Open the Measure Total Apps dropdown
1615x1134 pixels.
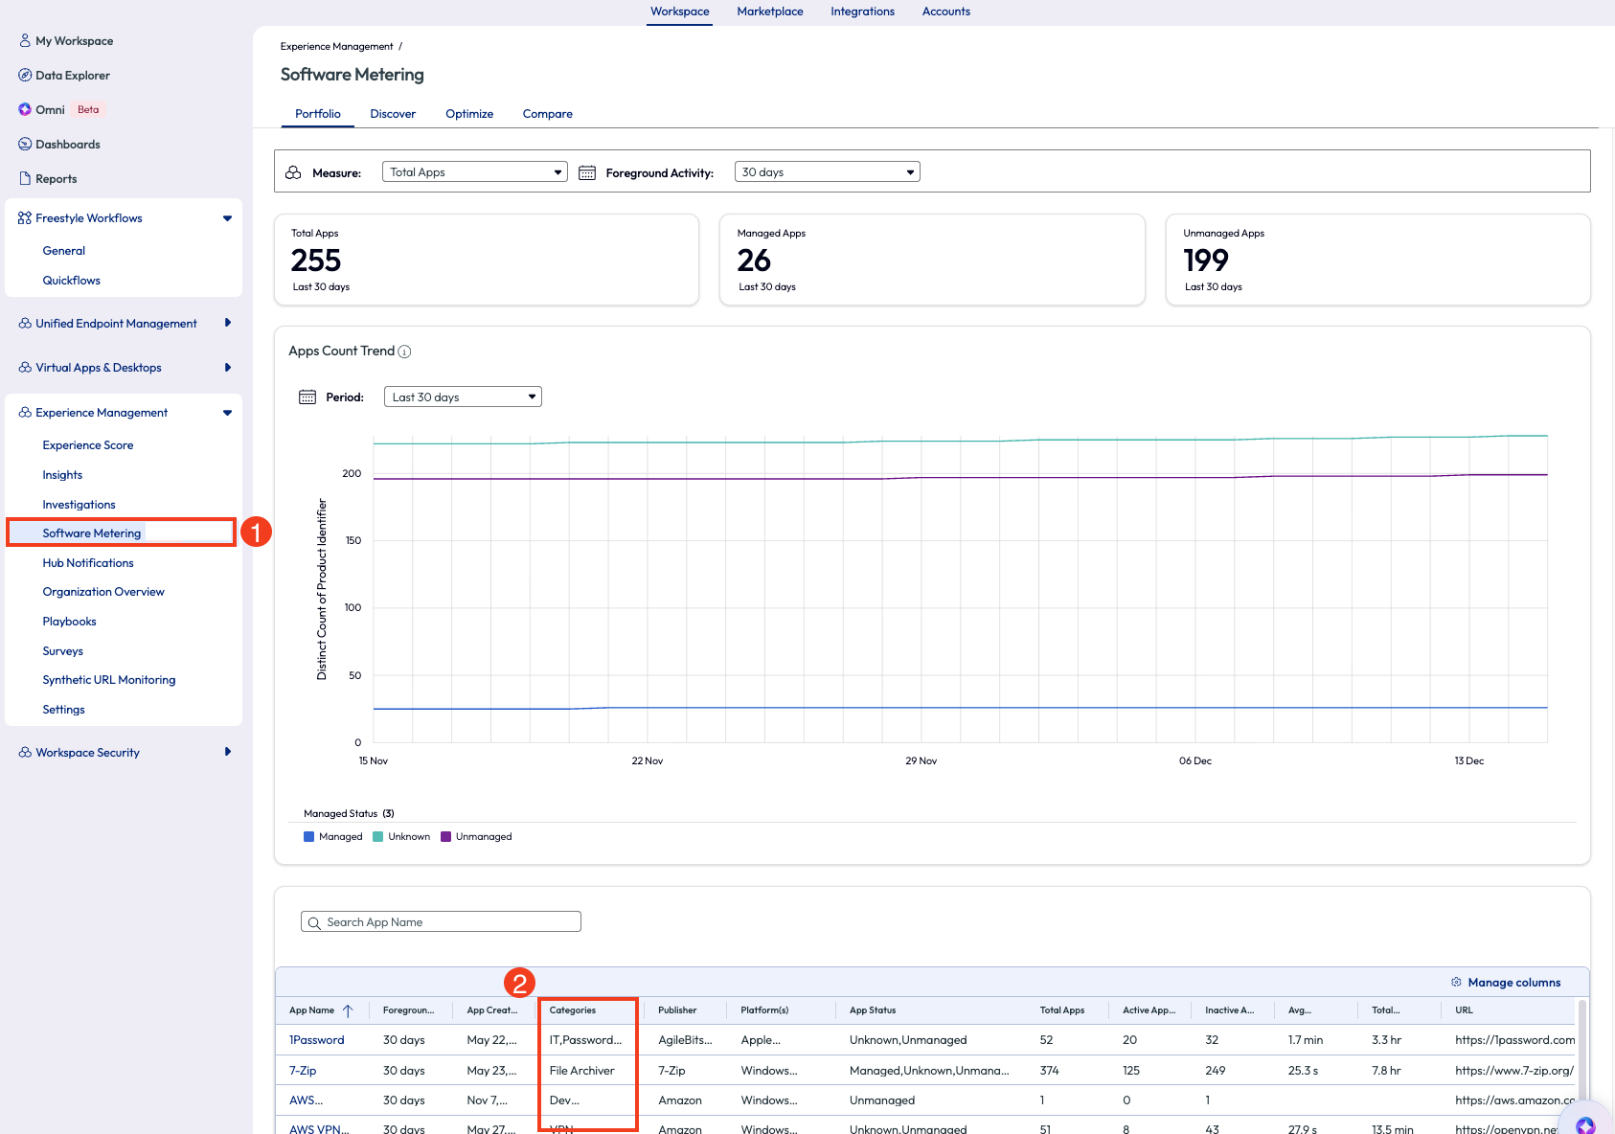474,172
